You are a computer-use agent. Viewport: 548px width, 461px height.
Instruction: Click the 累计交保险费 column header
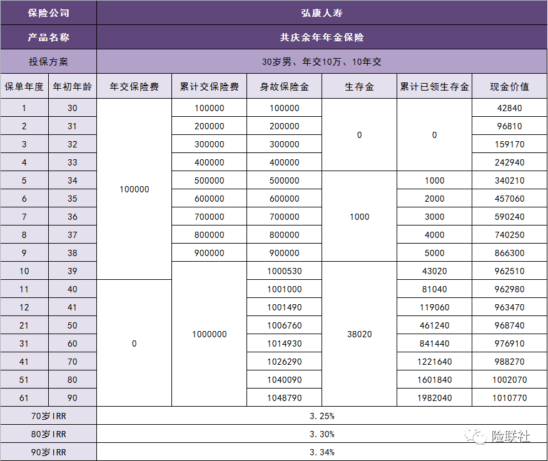pyautogui.click(x=210, y=87)
